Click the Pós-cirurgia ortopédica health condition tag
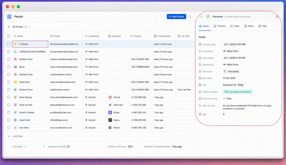 [x=238, y=92]
